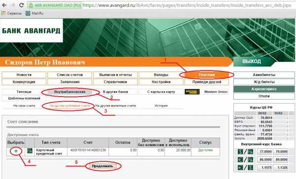This screenshot has height=179, width=296.
Task: Click the ruble icon beside Карточный кредитный счет
Action: point(30,151)
